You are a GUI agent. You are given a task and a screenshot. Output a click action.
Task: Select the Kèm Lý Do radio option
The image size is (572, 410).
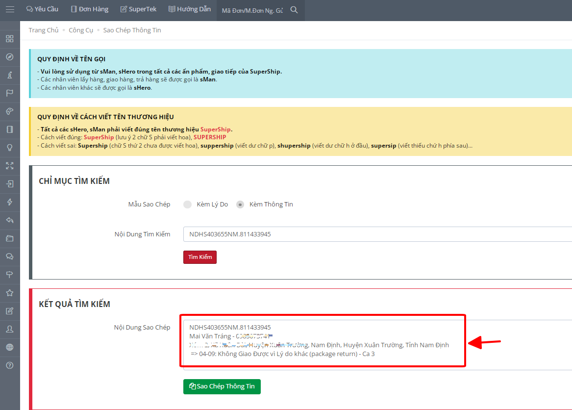pyautogui.click(x=188, y=205)
